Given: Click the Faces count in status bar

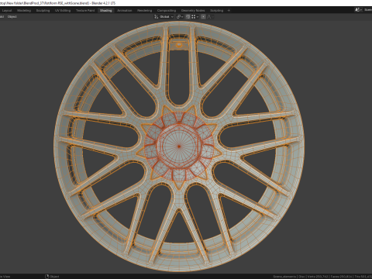Looking at the screenshot, I should [x=342, y=277].
